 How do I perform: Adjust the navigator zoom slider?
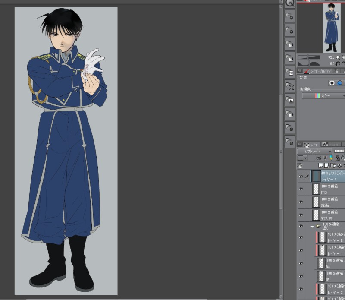click(x=309, y=57)
